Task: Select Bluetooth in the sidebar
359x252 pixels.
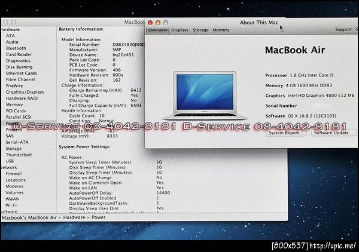Action: 16,48
